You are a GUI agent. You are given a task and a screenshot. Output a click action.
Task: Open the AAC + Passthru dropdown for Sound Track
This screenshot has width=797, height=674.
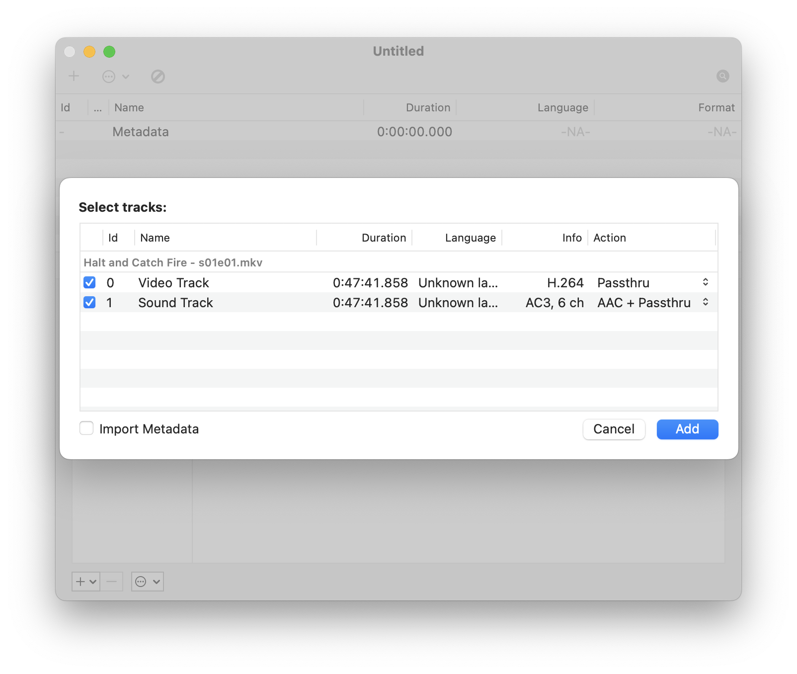tap(705, 302)
